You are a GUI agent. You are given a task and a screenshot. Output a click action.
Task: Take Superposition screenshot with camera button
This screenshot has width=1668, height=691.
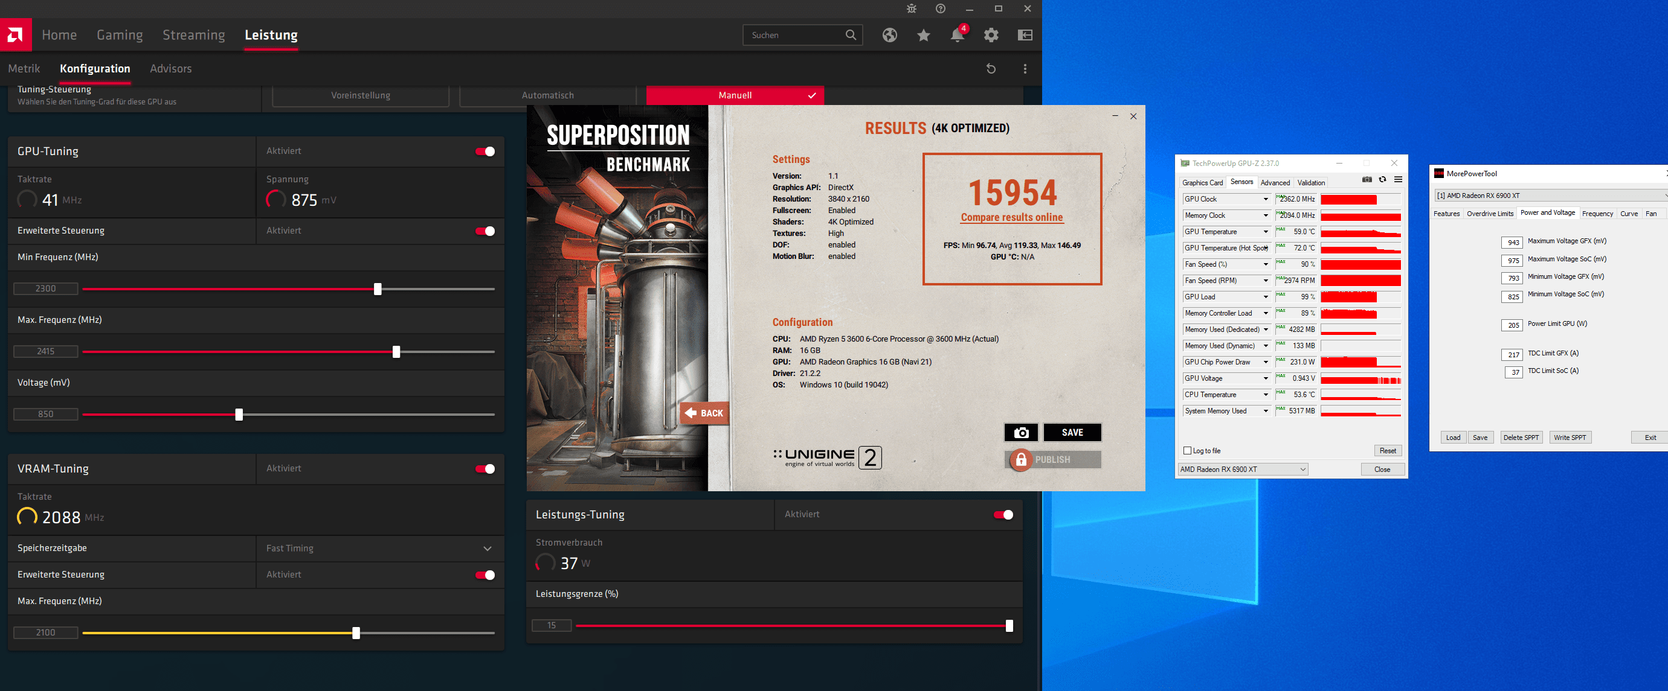[x=1021, y=432]
